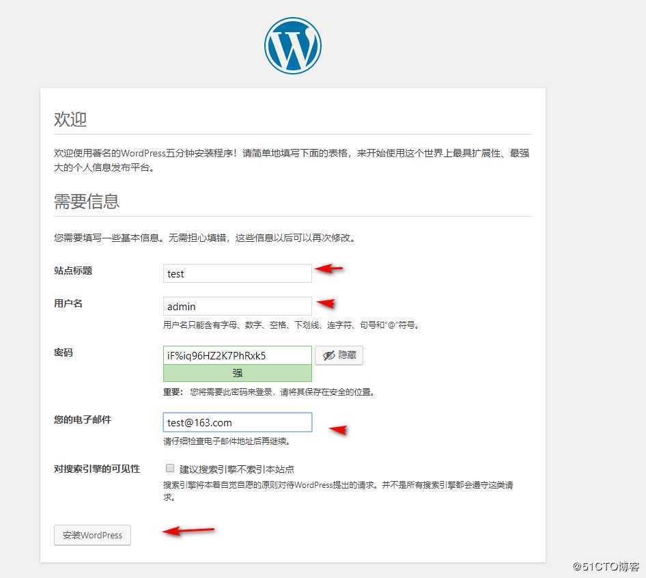This screenshot has width=646, height=578.
Task: Click the site title field containing test
Action: (238, 273)
